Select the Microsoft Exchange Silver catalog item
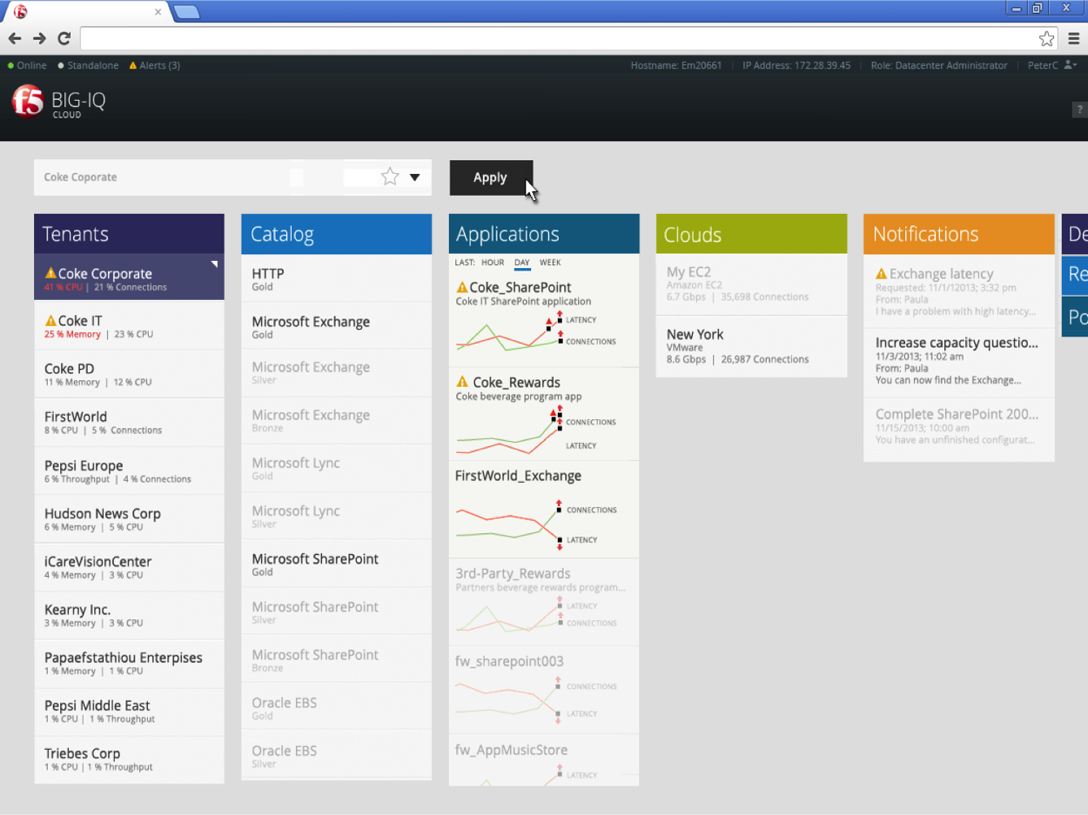The height and width of the screenshot is (815, 1088). pyautogui.click(x=336, y=373)
